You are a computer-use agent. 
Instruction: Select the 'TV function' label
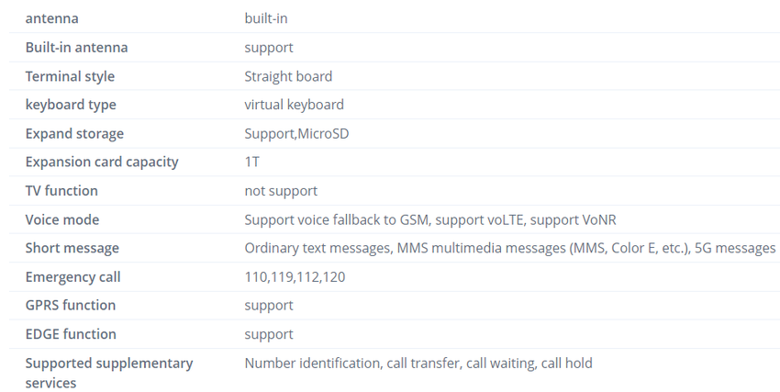click(61, 191)
